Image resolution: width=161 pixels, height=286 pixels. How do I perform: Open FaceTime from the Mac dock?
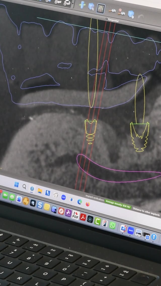pos(5,195)
